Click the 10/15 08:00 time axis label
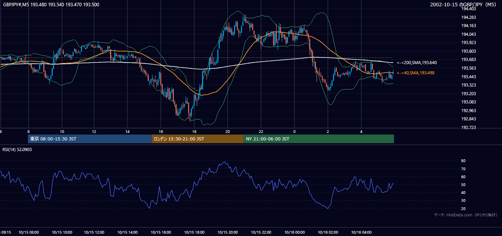Screen dimensions: 502x236 [x=28, y=232]
